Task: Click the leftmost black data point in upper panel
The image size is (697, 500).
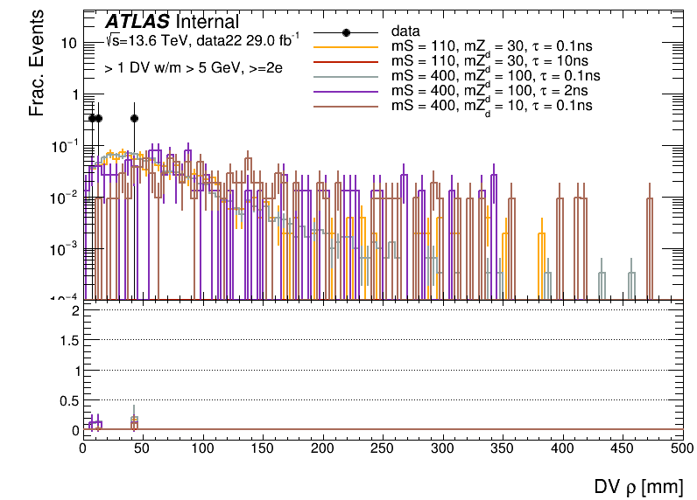Action: tap(92, 118)
